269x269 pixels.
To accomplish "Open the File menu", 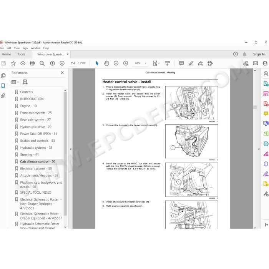I will point(2,48).
